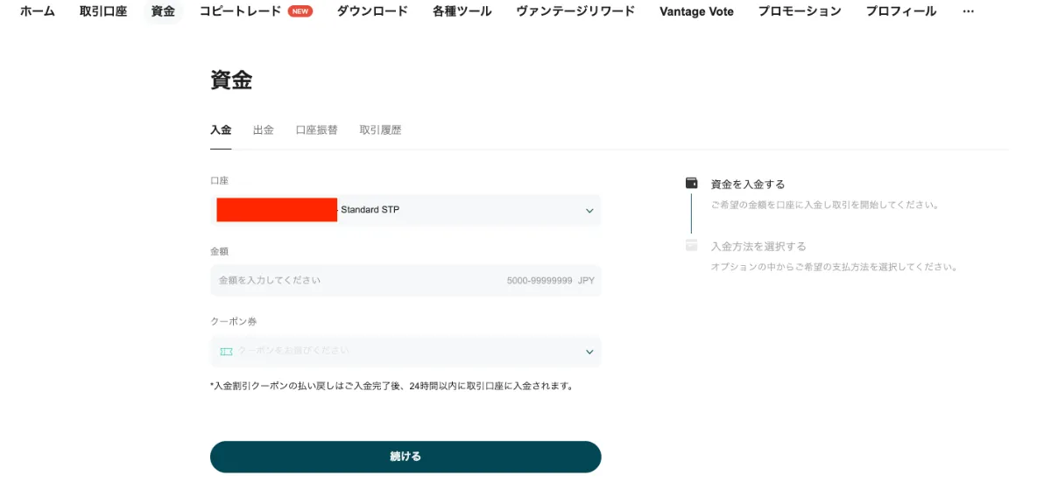Click the NEW badge beside コピートレード
The height and width of the screenshot is (489, 1051).
[x=300, y=11]
